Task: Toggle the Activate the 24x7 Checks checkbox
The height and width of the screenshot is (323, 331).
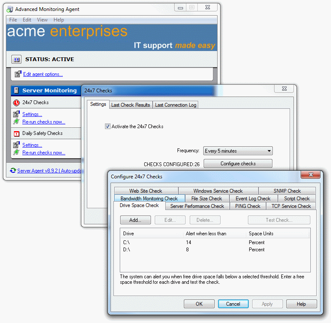Action: 108,126
